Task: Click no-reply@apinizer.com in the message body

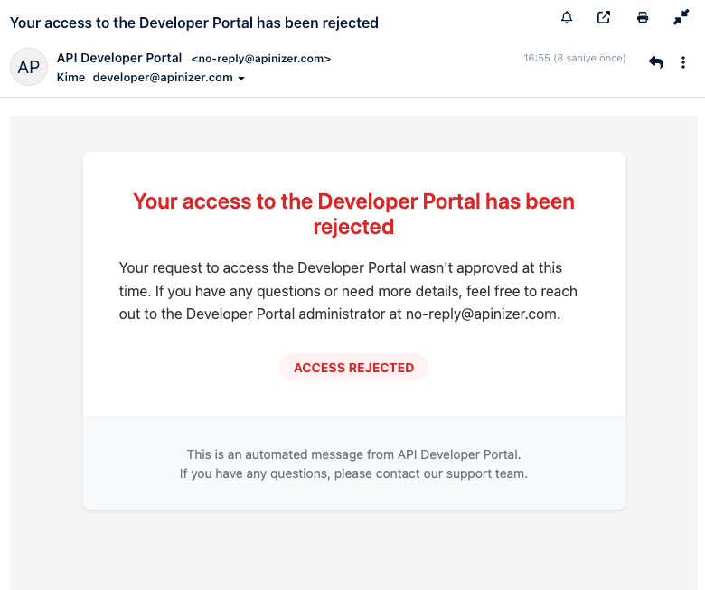Action: pyautogui.click(x=483, y=314)
